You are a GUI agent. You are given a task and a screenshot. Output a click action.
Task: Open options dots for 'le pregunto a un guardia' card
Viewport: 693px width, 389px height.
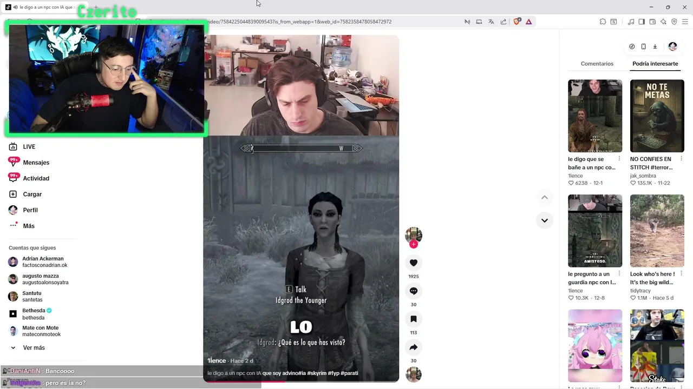[619, 274]
